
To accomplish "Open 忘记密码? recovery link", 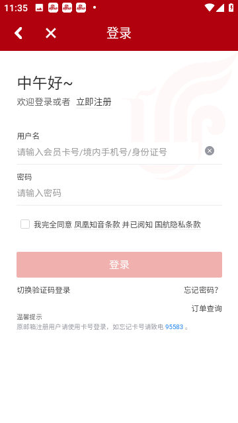I will (x=201, y=290).
